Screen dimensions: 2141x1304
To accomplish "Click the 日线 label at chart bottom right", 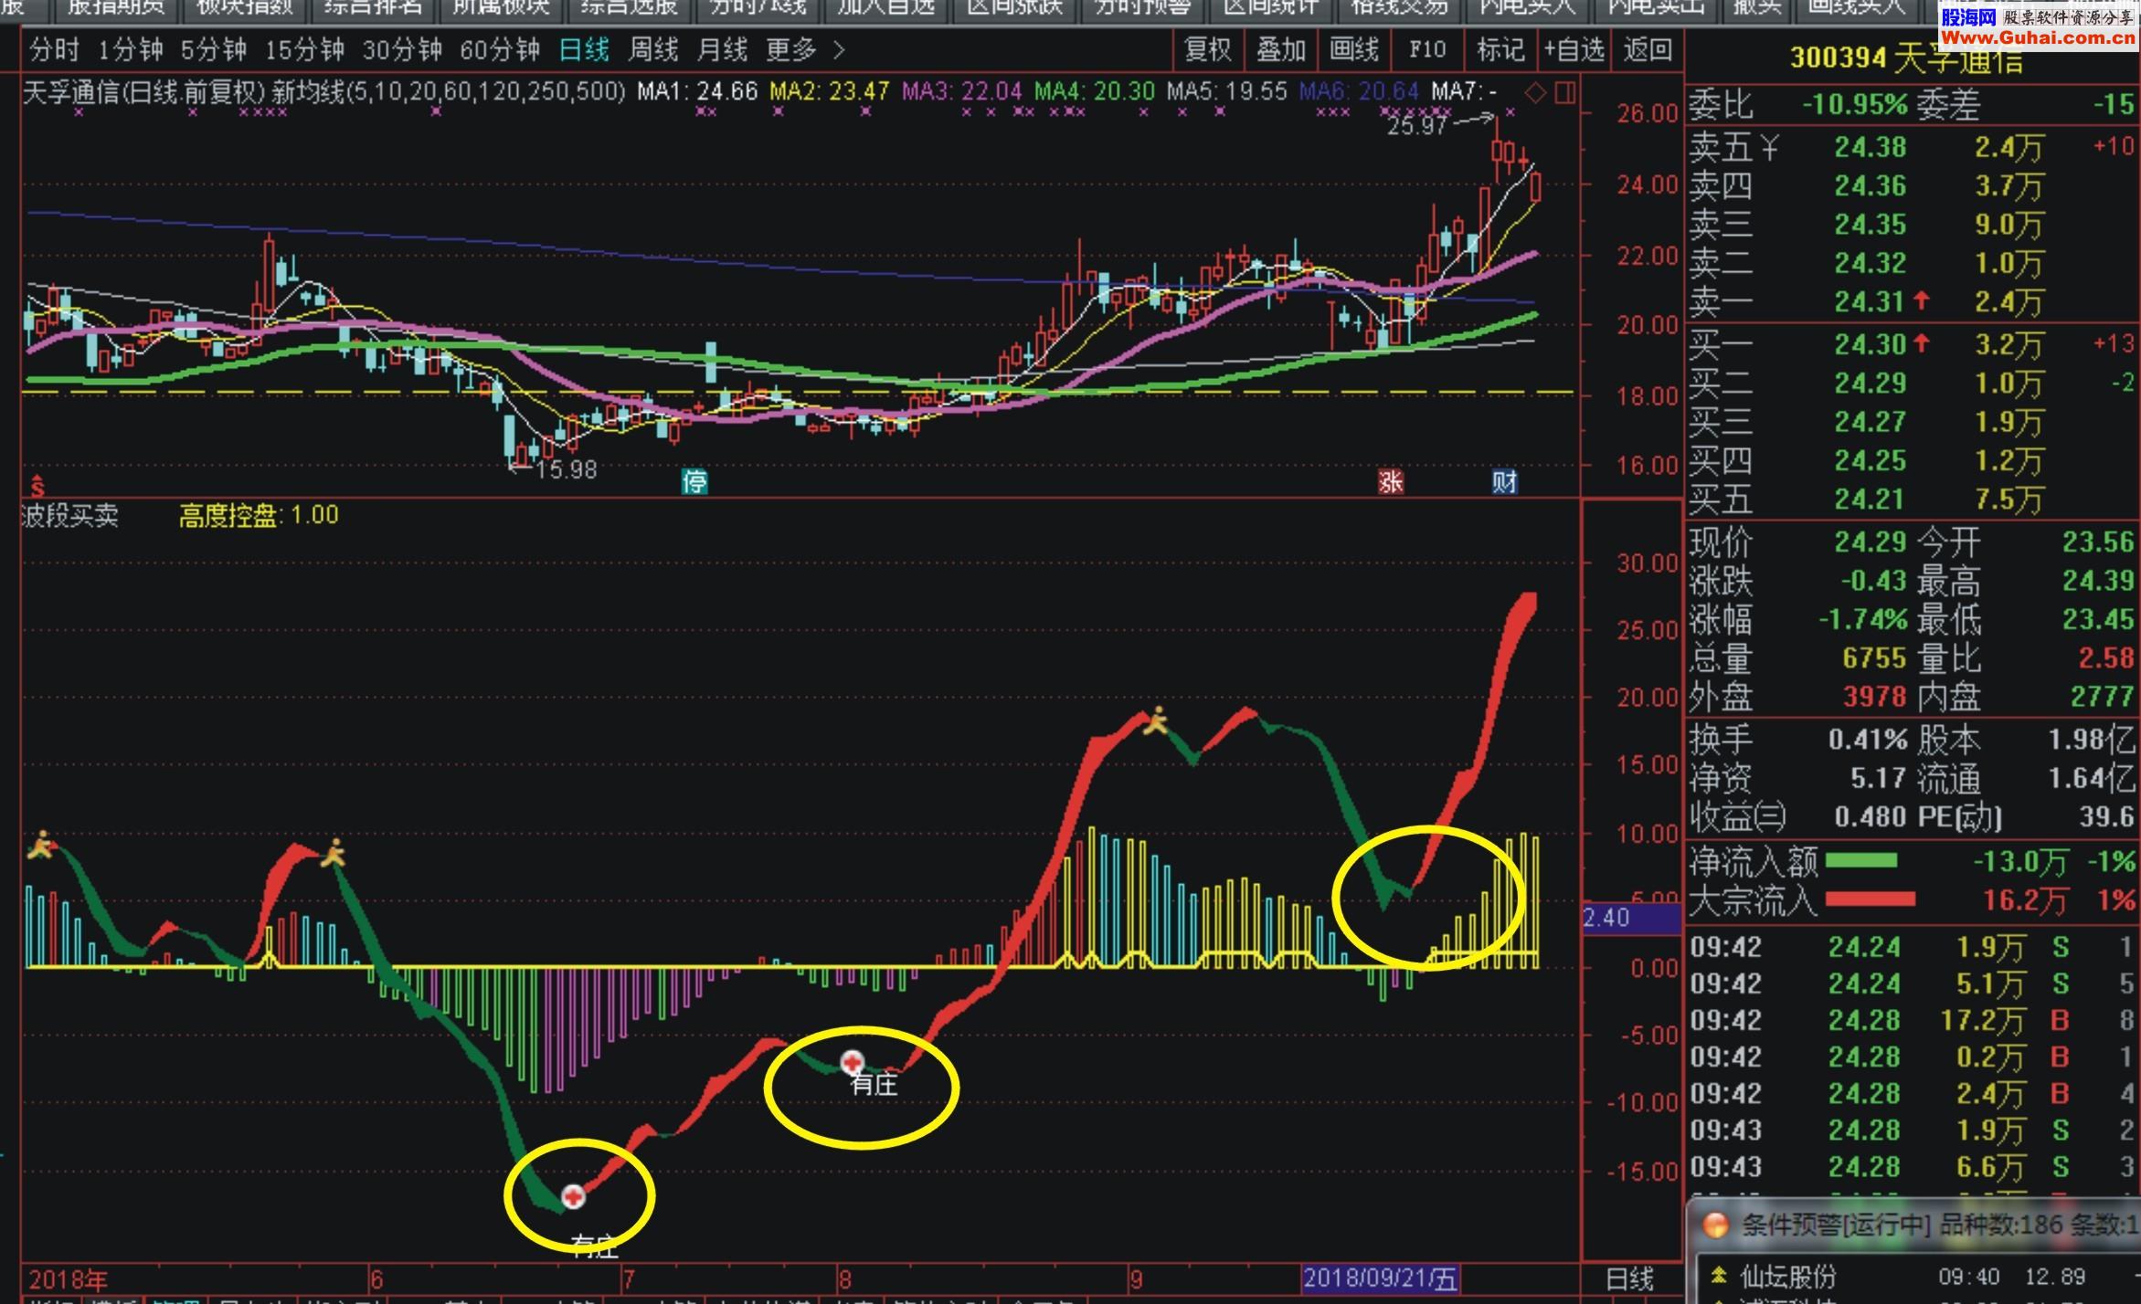I will [x=1629, y=1279].
